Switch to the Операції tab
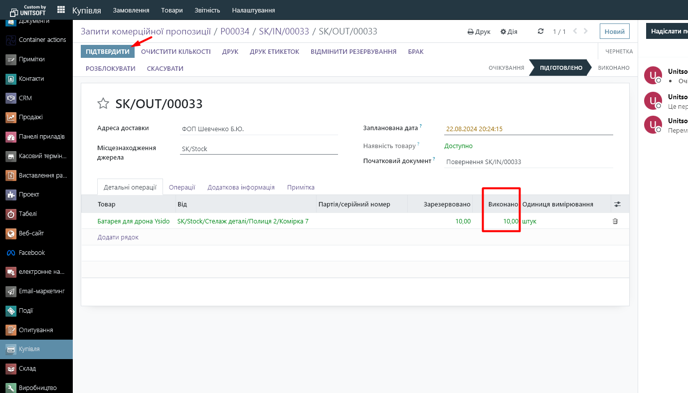The height and width of the screenshot is (393, 688). [181, 187]
